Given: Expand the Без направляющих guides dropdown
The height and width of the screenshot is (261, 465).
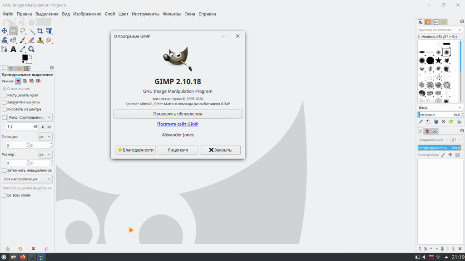Looking at the screenshot, I should 27,179.
